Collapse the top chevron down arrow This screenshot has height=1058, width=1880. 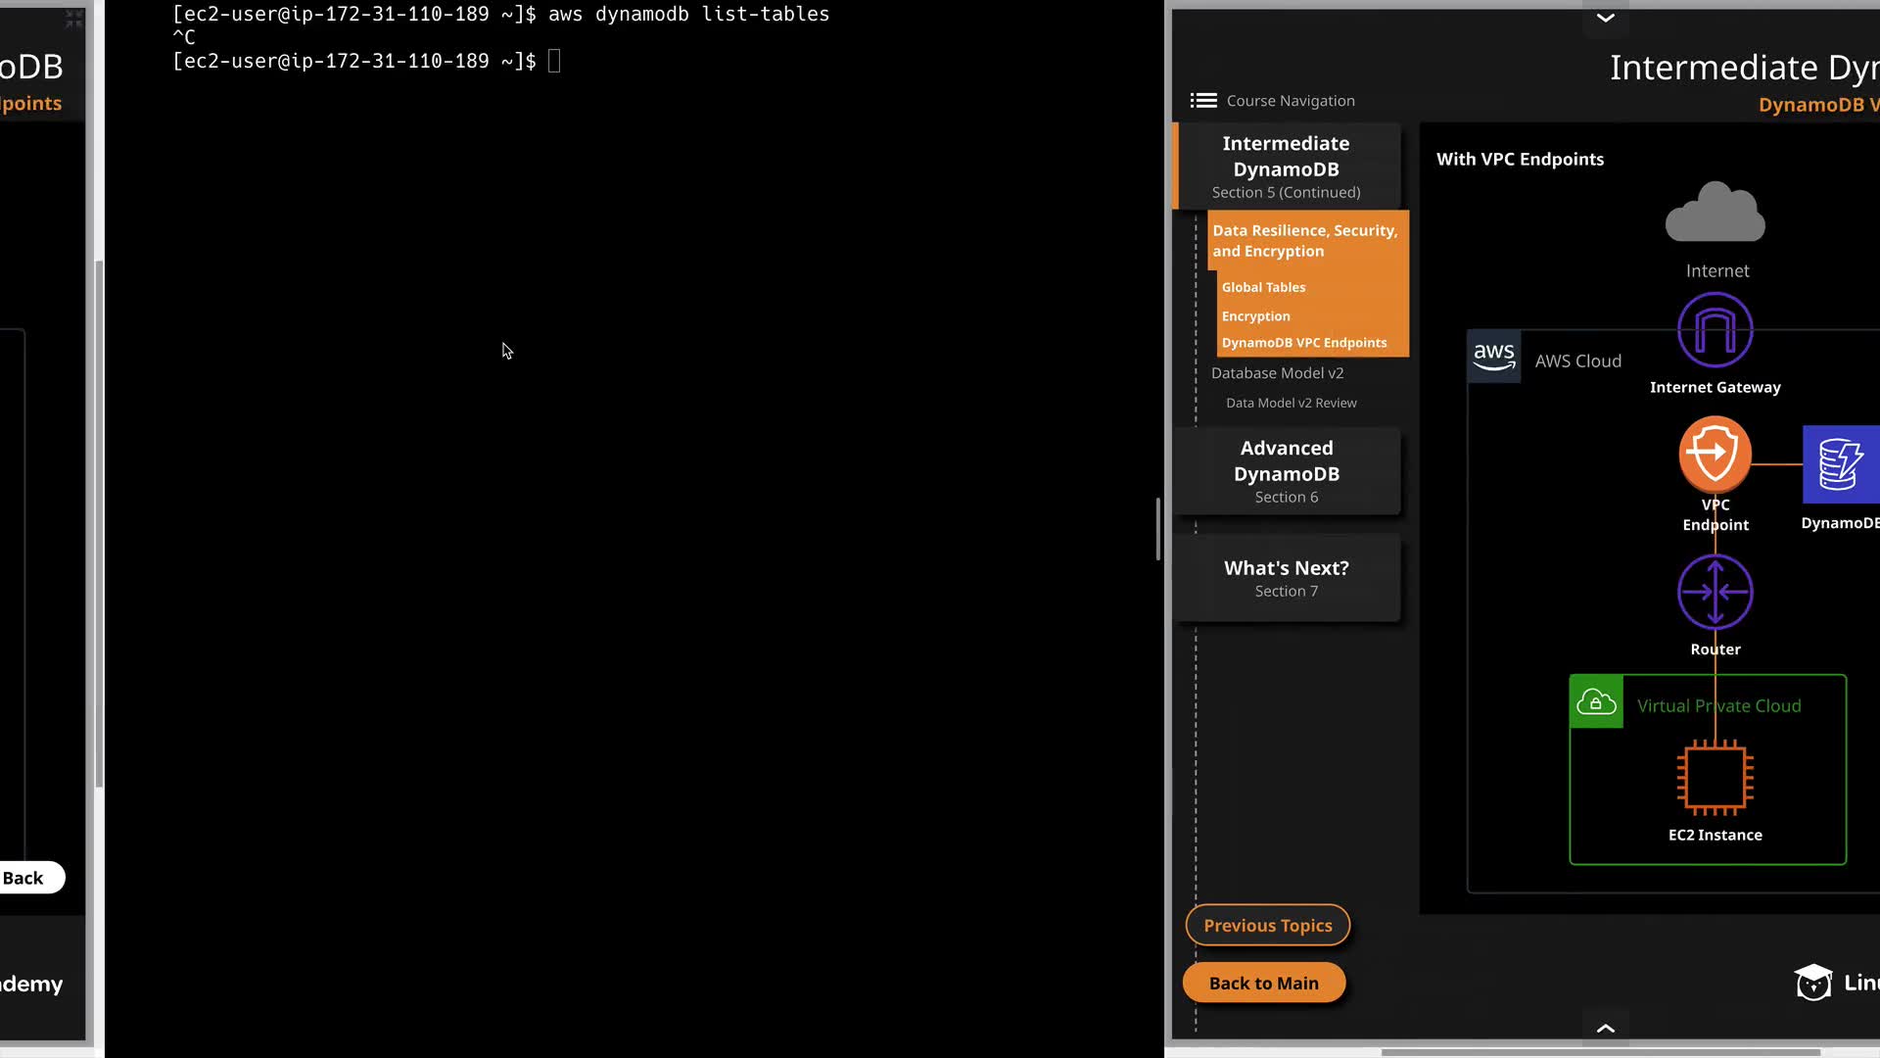pos(1605,18)
